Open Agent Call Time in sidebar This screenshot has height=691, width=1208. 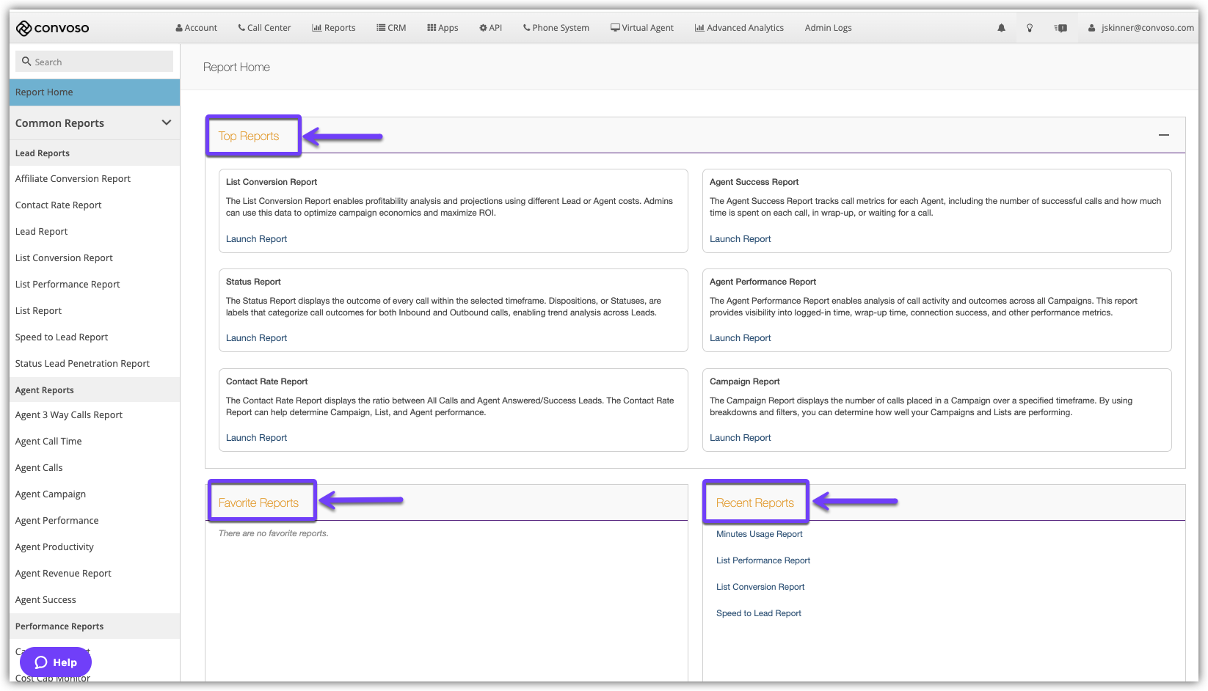tap(48, 442)
